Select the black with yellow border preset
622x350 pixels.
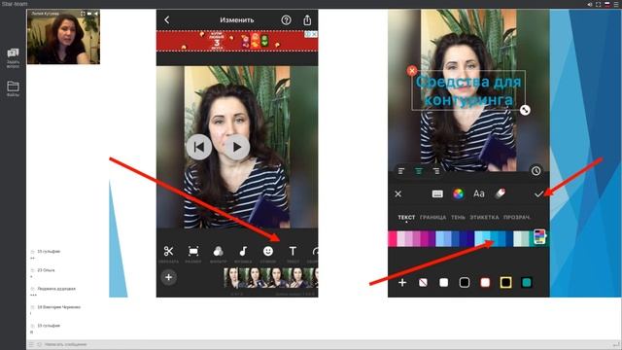click(505, 283)
